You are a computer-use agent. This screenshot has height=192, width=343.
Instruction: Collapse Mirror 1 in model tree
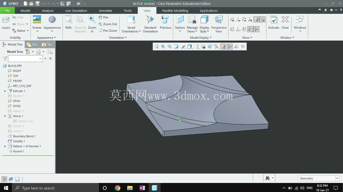pyautogui.click(x=5, y=116)
